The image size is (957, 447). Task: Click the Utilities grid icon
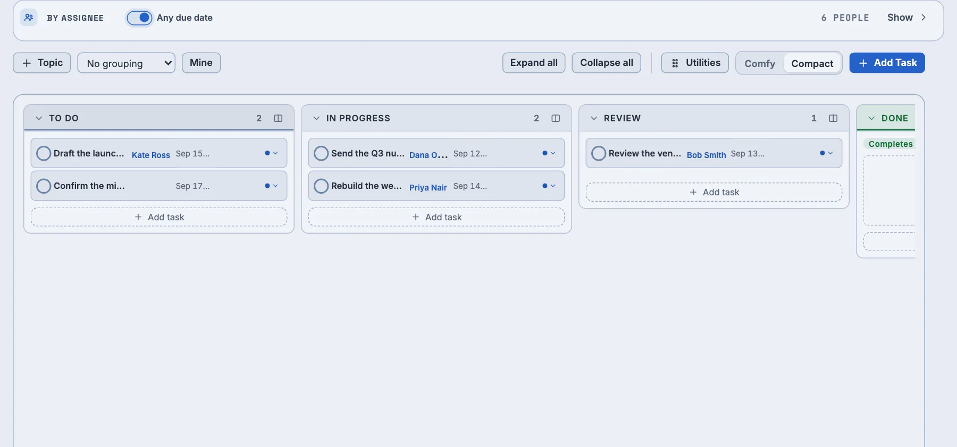click(675, 63)
